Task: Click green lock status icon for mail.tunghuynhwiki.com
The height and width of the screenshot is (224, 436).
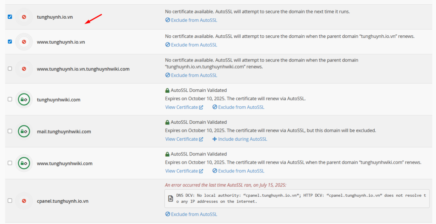Action: (x=24, y=131)
